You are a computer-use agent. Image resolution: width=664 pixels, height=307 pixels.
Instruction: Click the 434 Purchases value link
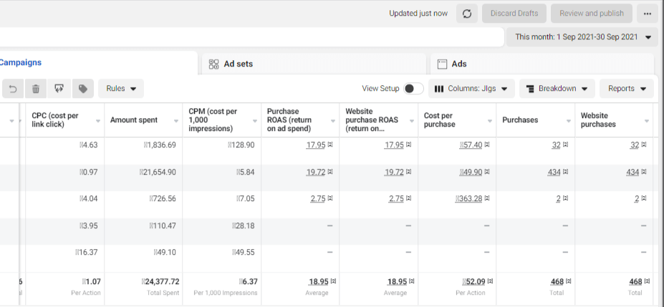click(x=554, y=172)
